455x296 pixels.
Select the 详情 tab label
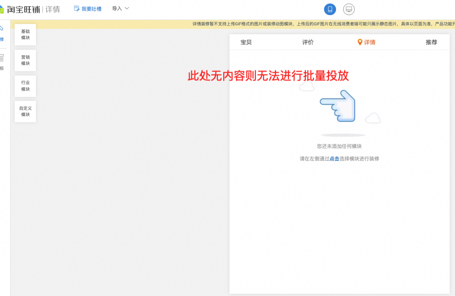370,42
